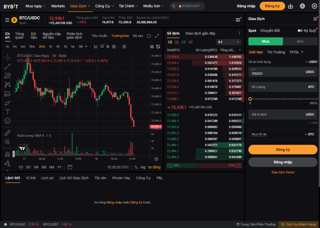
Task: Open the Fibonacci retracement tool
Action: [x=7, y=75]
